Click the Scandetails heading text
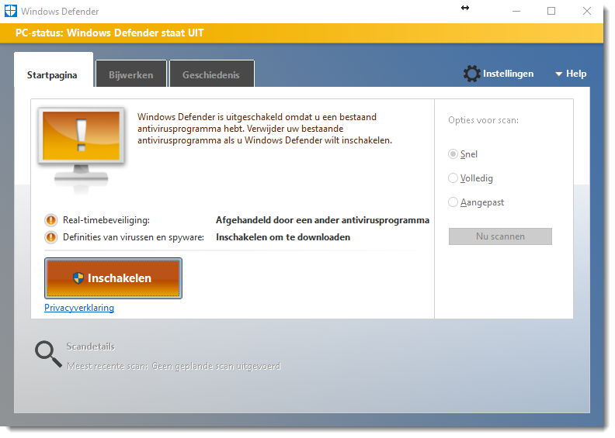Viewport: 615px width, 438px height. 91,347
